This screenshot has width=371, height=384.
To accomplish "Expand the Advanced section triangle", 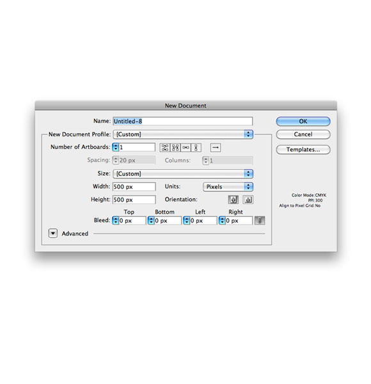I will (x=53, y=234).
